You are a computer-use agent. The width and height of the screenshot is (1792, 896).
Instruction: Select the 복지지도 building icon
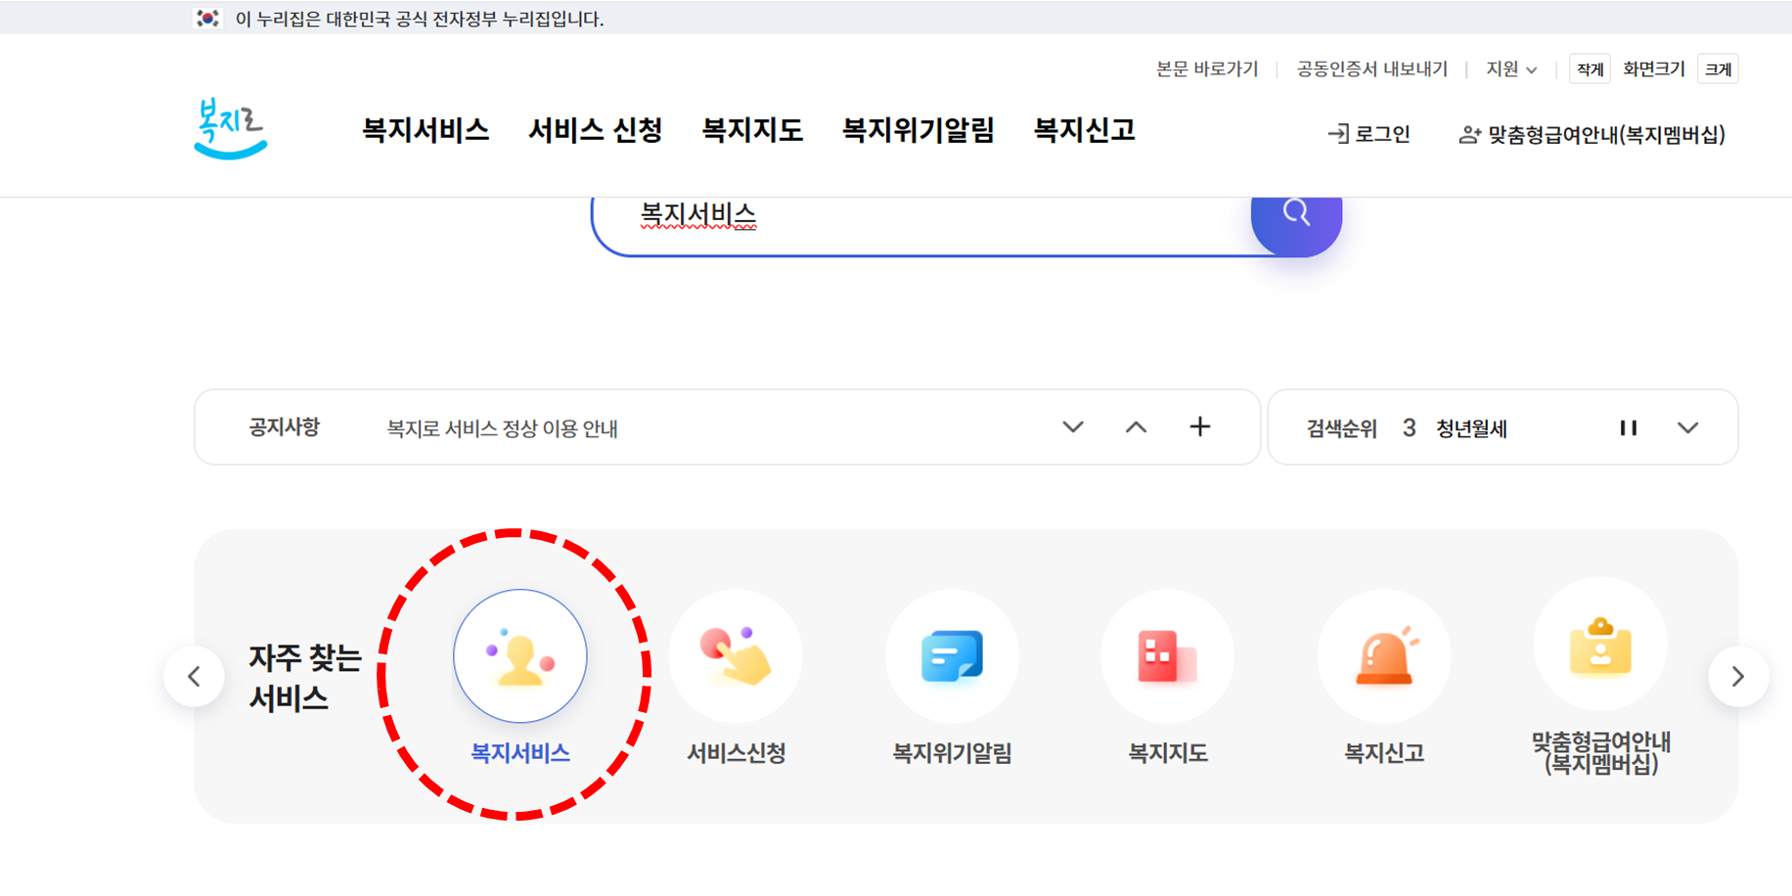(x=1168, y=656)
